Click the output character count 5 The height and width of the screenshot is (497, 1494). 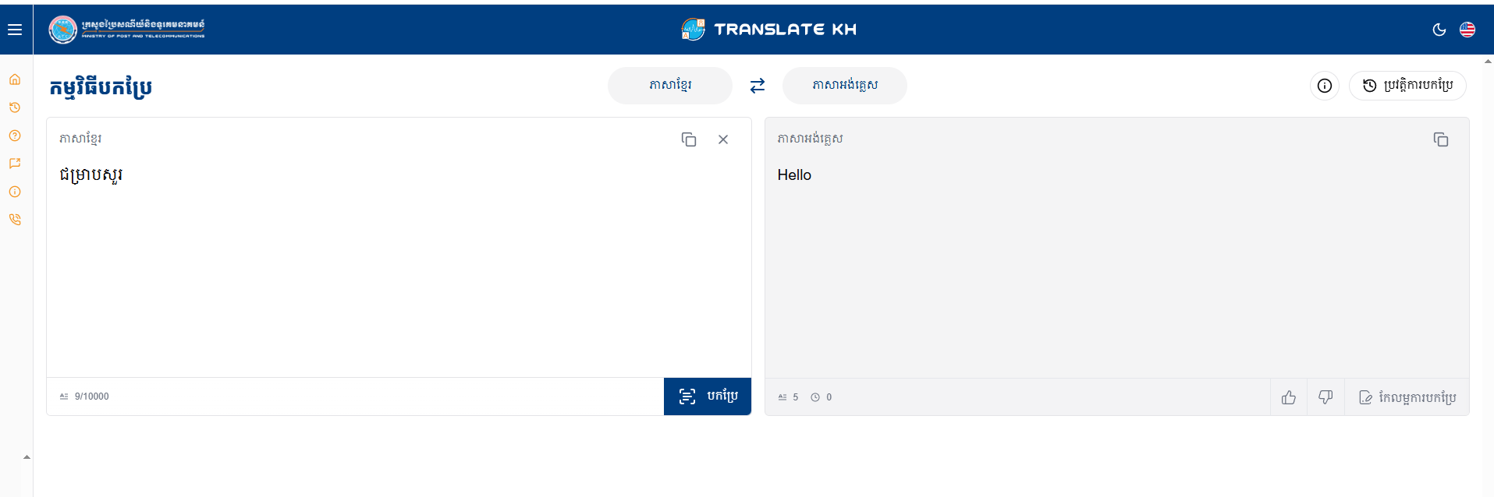pos(788,397)
